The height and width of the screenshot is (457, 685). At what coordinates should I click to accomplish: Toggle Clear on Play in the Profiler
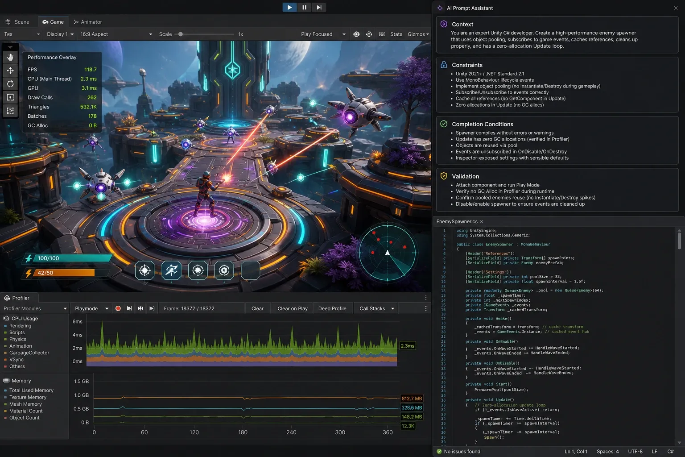point(293,308)
